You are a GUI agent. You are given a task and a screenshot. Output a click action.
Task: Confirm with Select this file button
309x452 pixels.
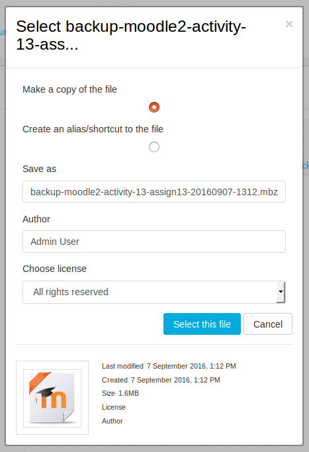202,324
